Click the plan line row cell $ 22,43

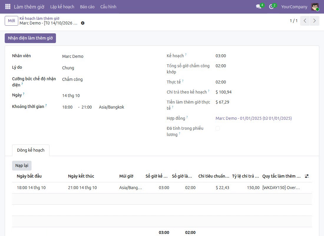point(222,188)
